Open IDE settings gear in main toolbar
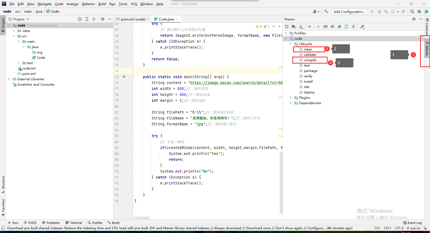 coord(419,12)
